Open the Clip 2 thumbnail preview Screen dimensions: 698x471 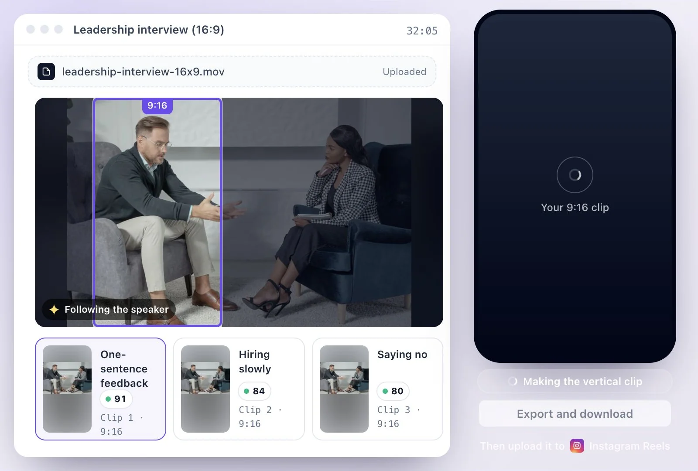[205, 389]
